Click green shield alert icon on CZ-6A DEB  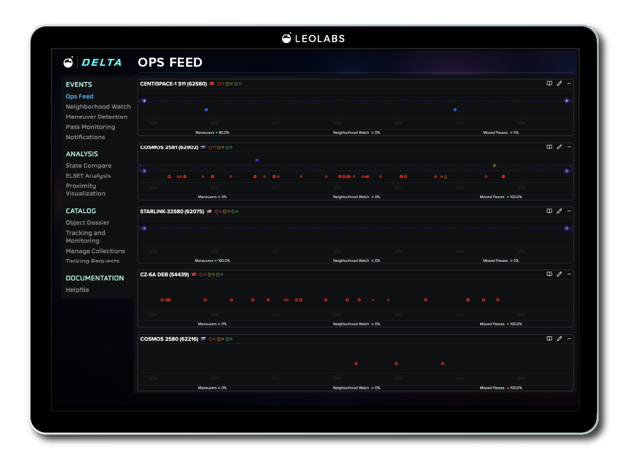pyautogui.click(x=218, y=275)
